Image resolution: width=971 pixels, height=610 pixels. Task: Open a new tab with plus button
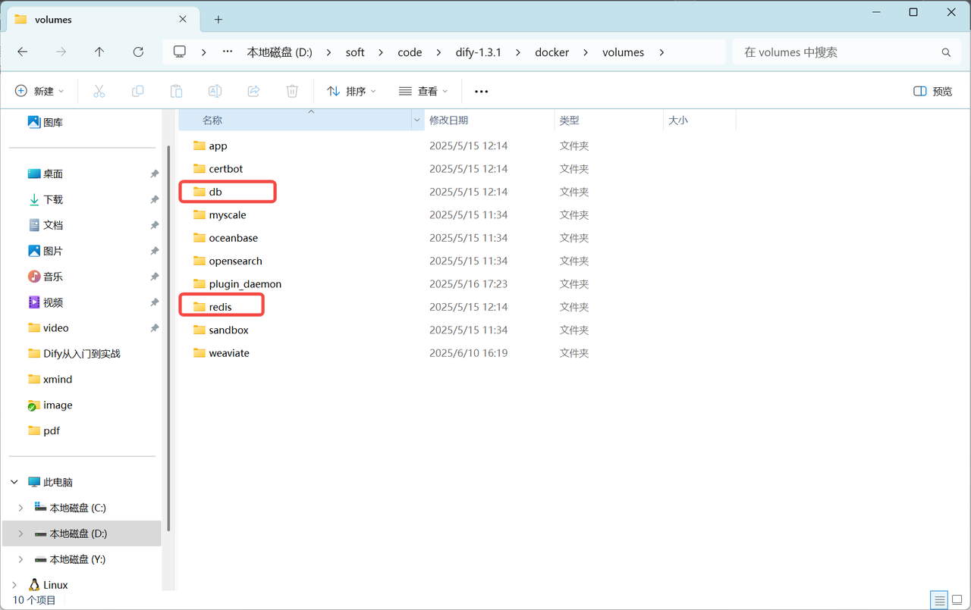coord(218,19)
